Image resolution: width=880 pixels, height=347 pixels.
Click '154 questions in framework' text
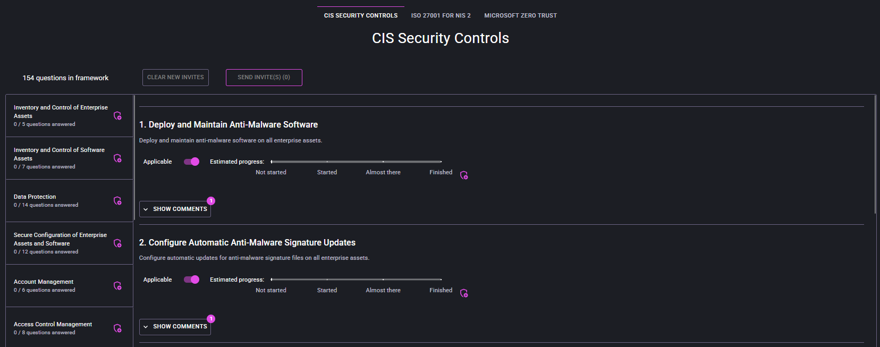pyautogui.click(x=65, y=78)
